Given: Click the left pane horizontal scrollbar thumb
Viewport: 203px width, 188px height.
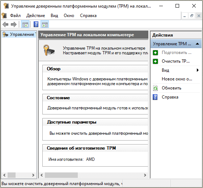Looking at the screenshot, I should click(12, 175).
